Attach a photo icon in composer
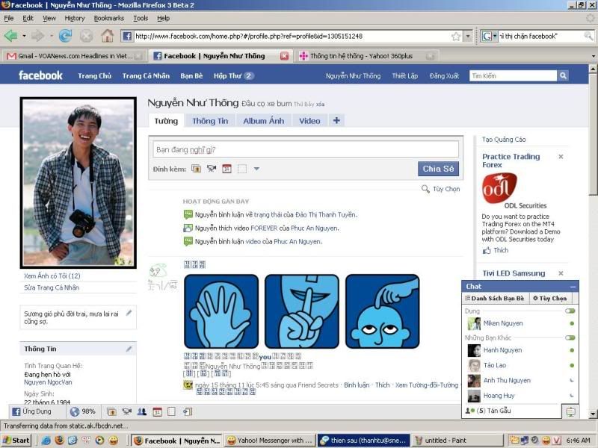The image size is (598, 448). 196,169
